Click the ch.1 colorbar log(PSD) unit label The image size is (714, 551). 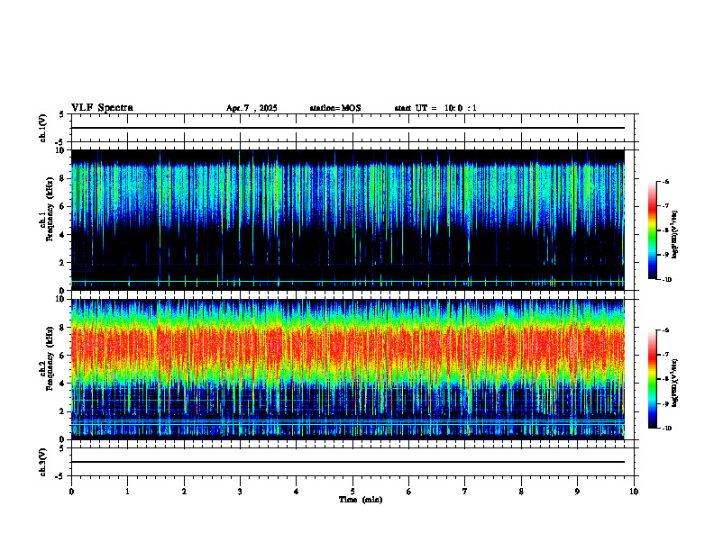tap(675, 234)
